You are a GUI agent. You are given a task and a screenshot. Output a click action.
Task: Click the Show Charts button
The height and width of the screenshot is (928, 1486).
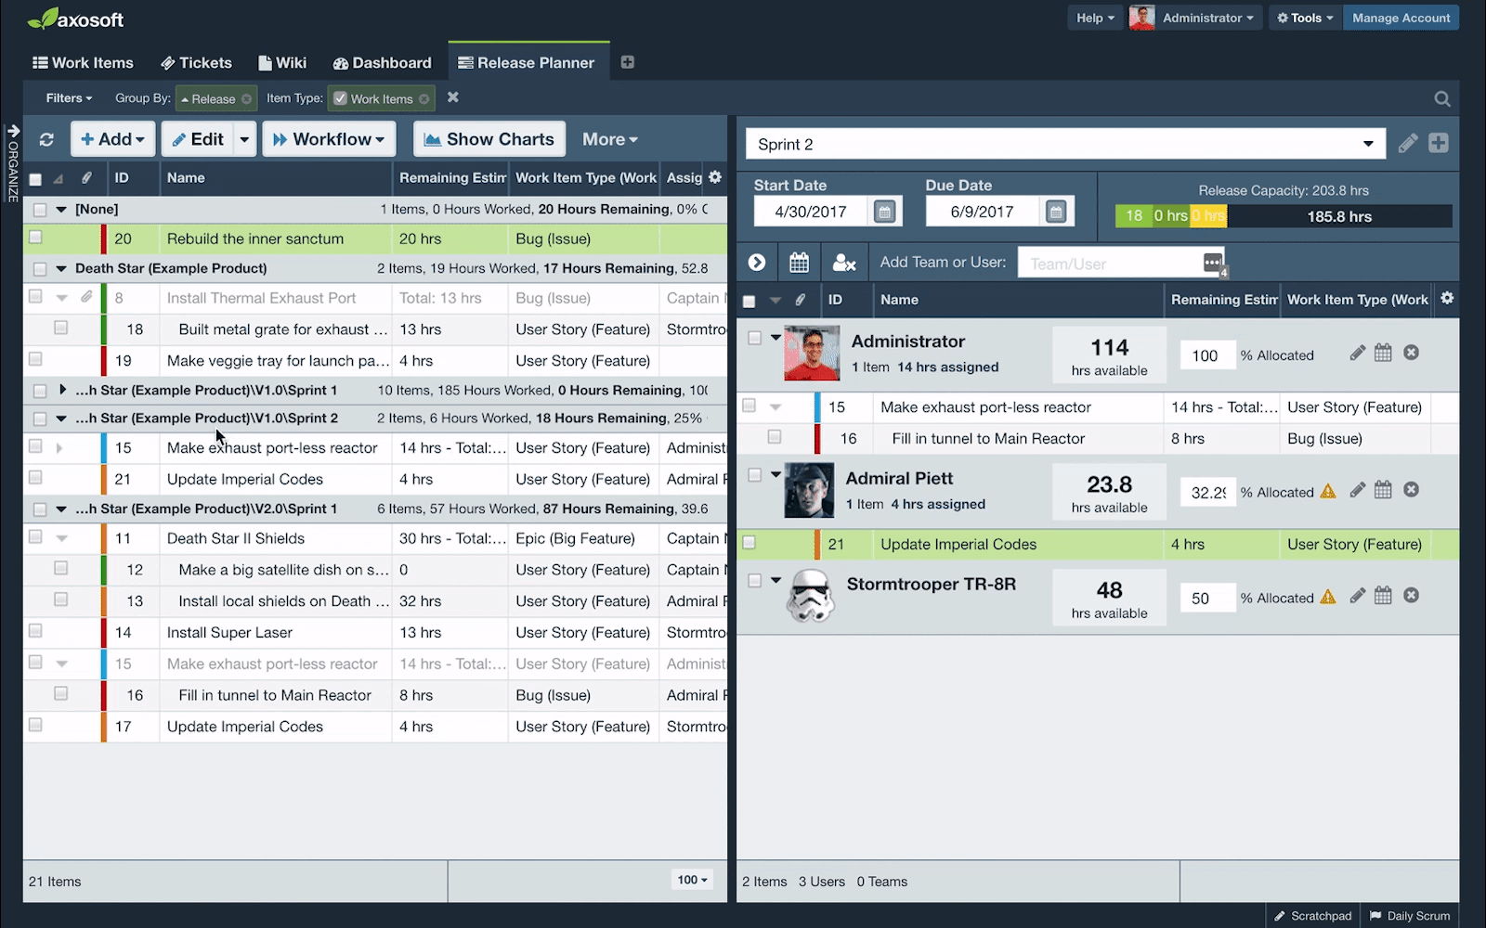(x=489, y=139)
